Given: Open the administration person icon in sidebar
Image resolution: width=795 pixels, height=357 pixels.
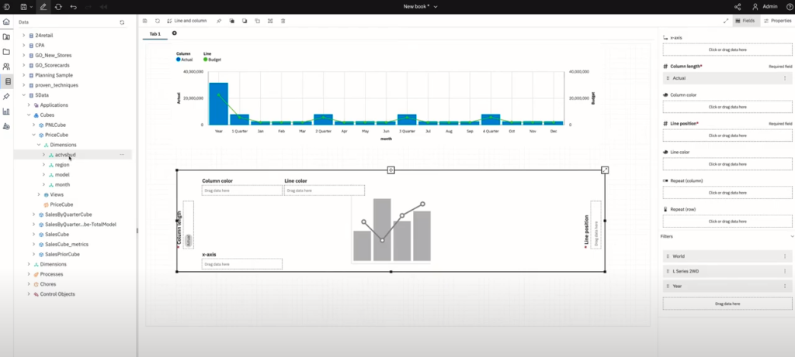Looking at the screenshot, I should point(6,126).
